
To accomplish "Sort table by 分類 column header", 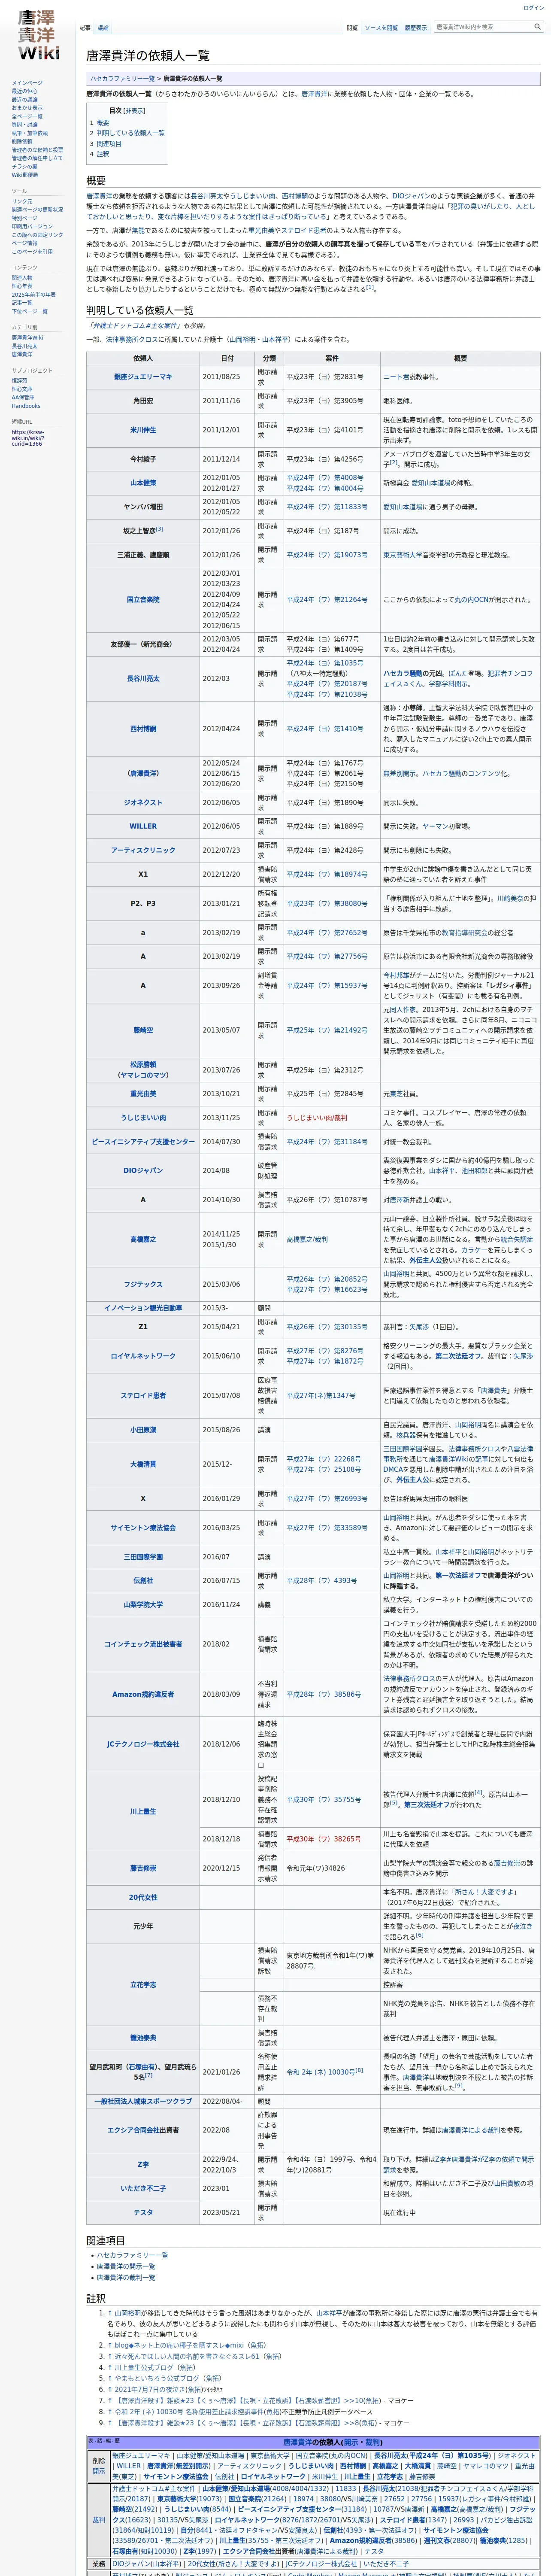I will pyautogui.click(x=269, y=358).
